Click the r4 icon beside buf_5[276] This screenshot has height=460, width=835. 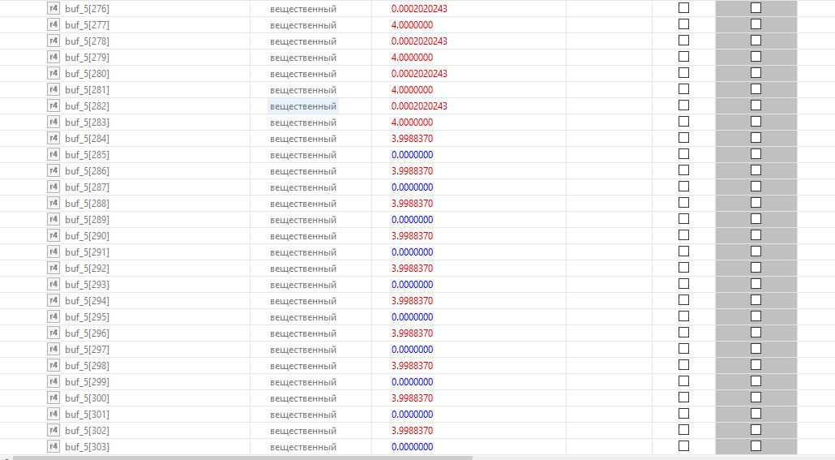tap(54, 8)
